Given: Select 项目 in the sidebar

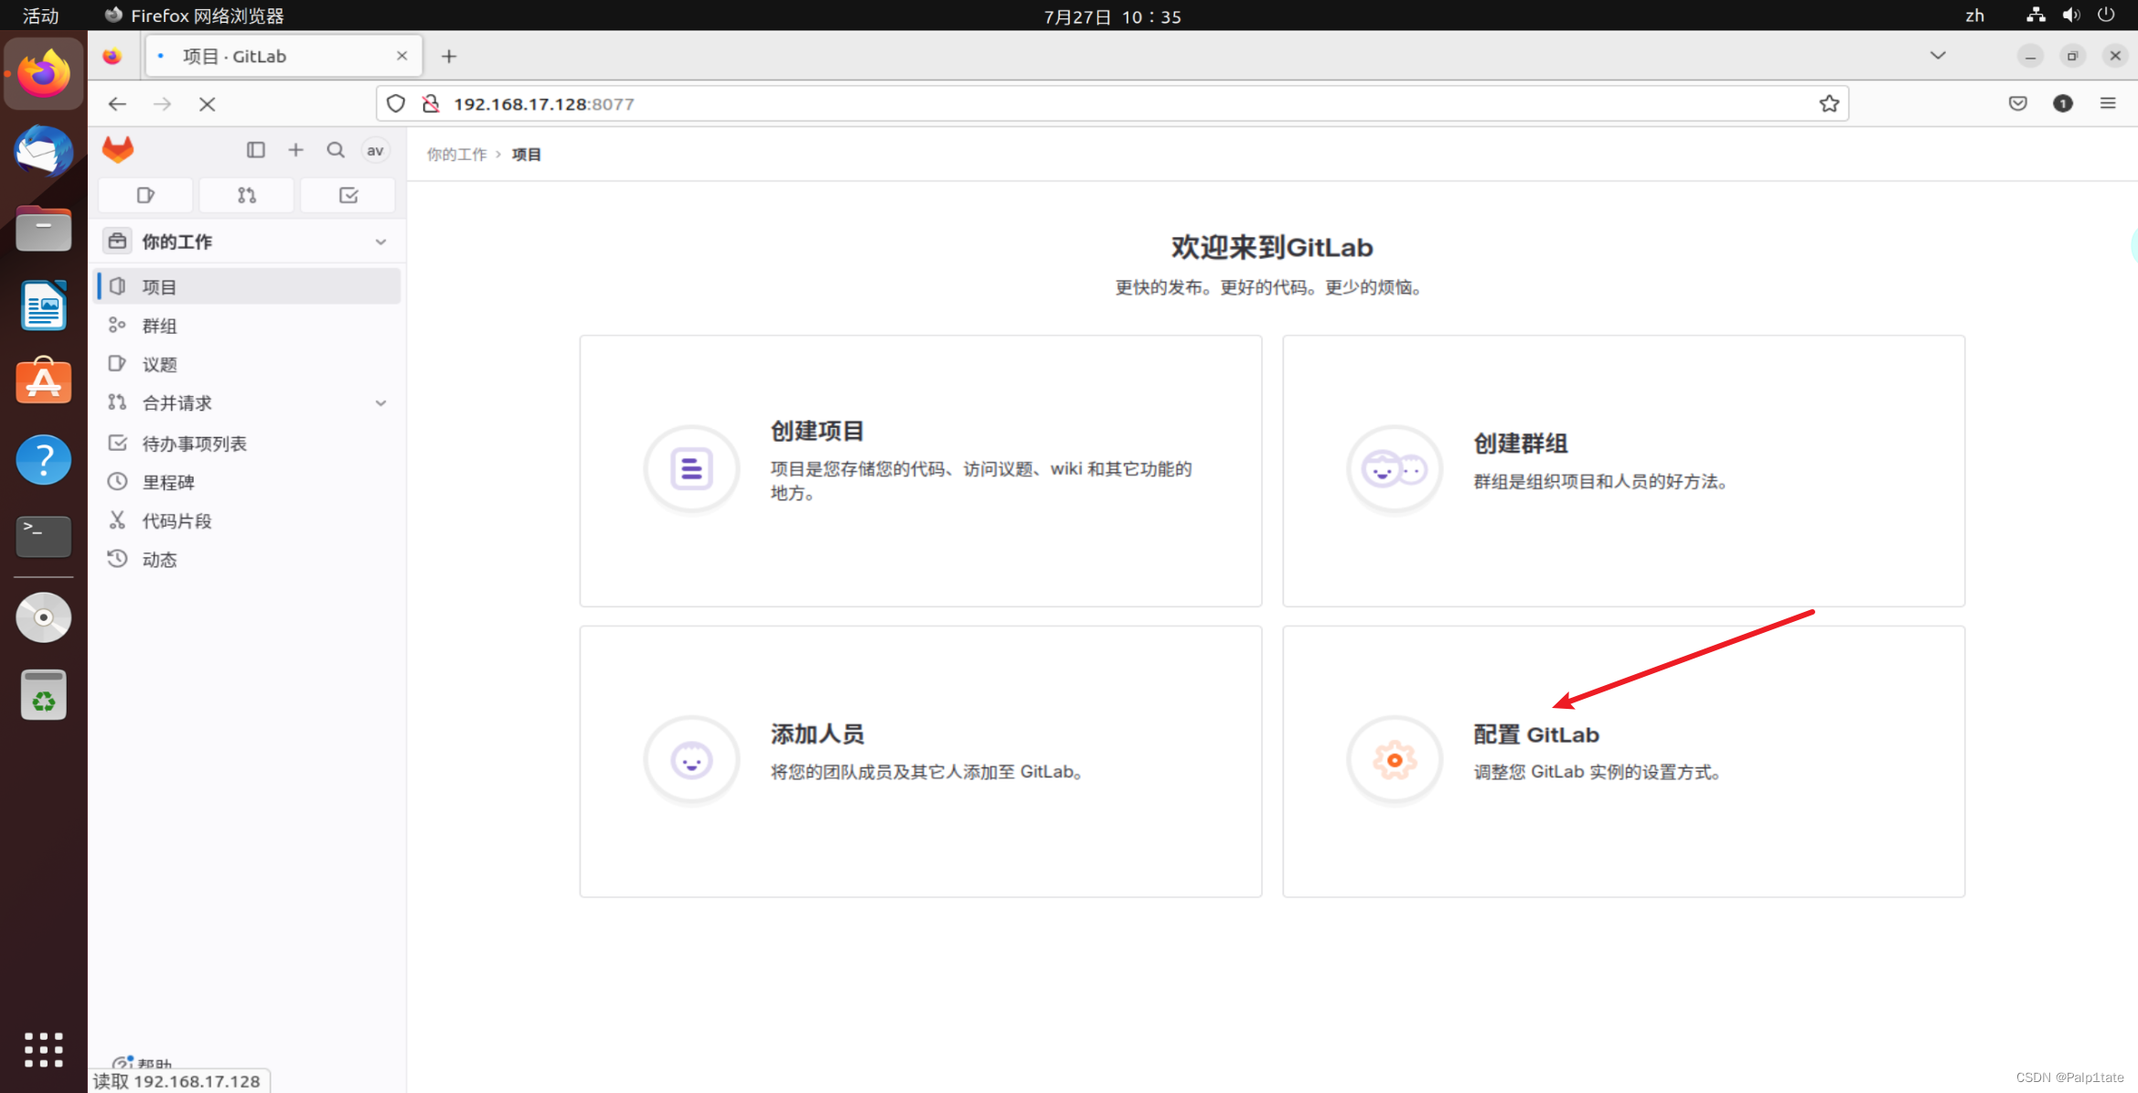Looking at the screenshot, I should pyautogui.click(x=249, y=286).
